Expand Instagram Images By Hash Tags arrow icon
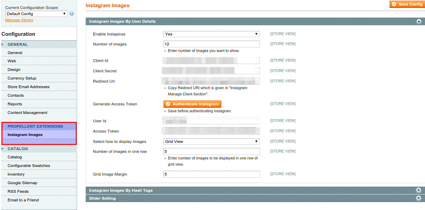 pyautogui.click(x=419, y=190)
